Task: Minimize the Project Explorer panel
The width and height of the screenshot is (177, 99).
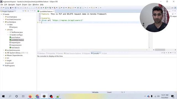Action: 33,11
